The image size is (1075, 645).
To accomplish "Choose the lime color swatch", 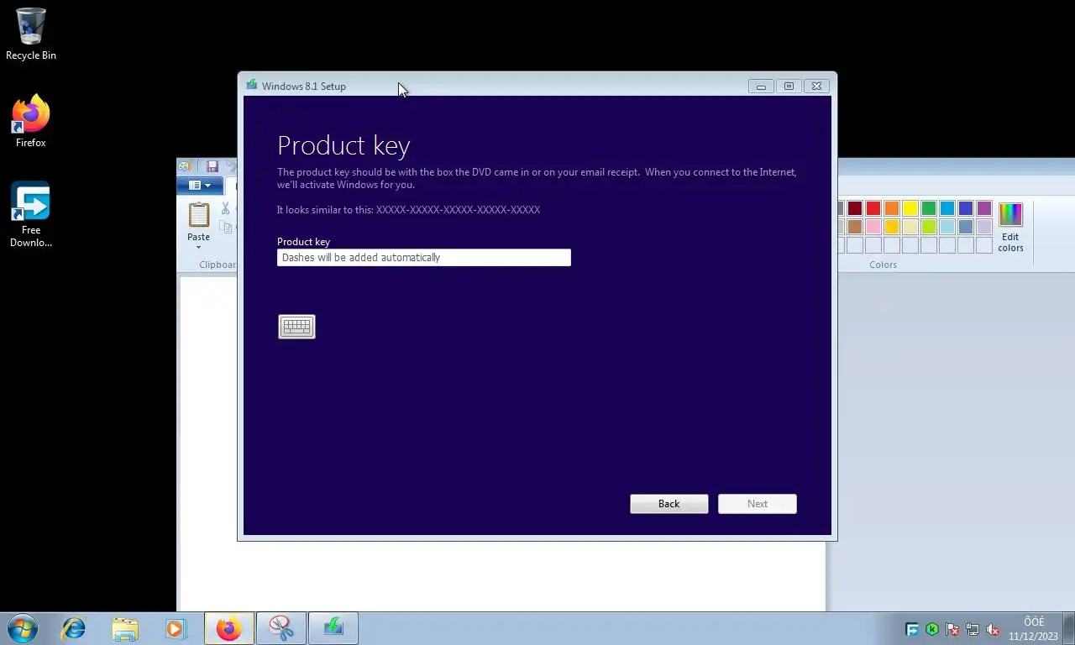I will (929, 227).
